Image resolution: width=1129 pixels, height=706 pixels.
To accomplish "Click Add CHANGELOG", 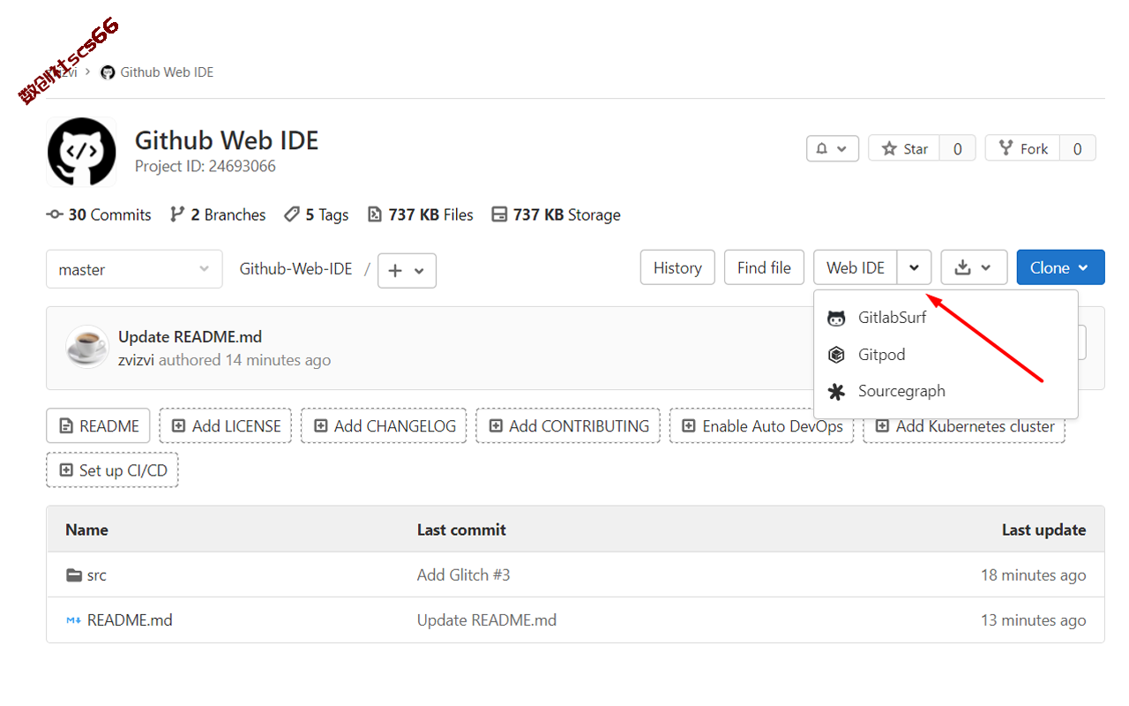I will (384, 425).
